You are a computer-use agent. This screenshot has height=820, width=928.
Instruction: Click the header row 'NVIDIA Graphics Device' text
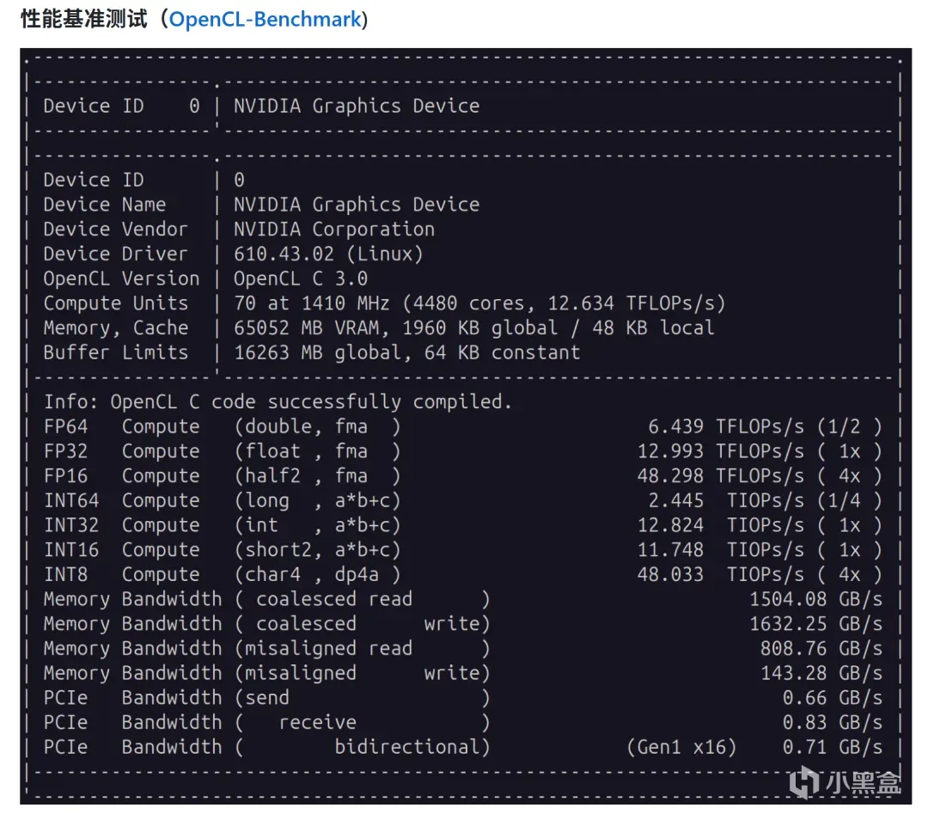click(x=357, y=106)
